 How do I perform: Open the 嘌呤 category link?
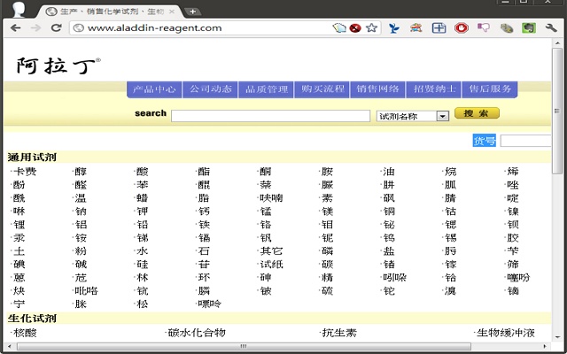click(x=210, y=304)
